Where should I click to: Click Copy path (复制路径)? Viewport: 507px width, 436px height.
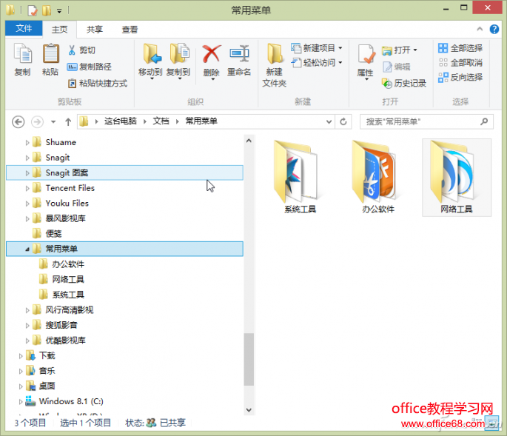[x=90, y=67]
